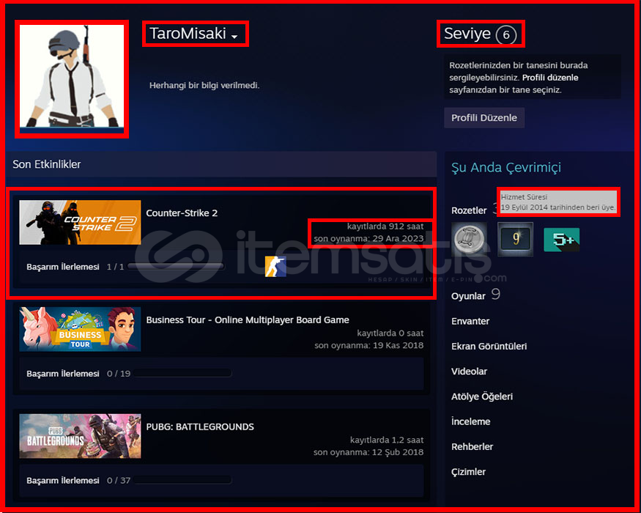Screen dimensions: 641x513
Task: Click Business Tour - Online Multiplayer Board Game title
Action: click(x=248, y=320)
